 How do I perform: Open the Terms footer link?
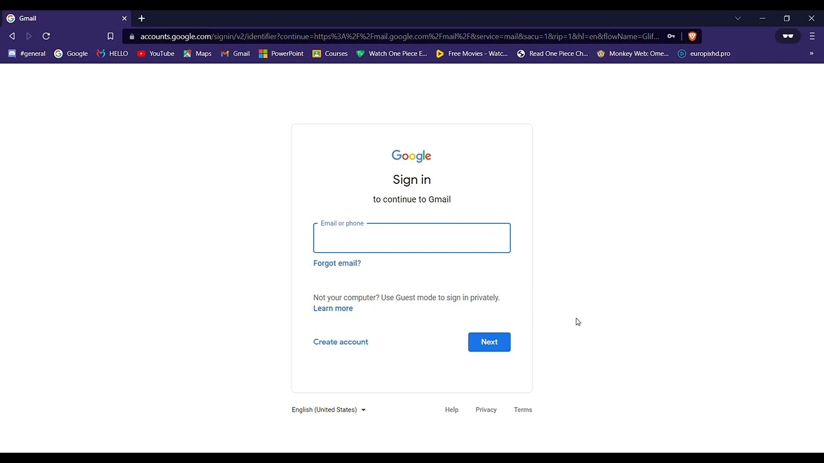[523, 410]
